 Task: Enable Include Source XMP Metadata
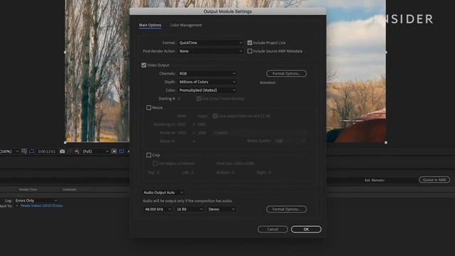pyautogui.click(x=250, y=51)
